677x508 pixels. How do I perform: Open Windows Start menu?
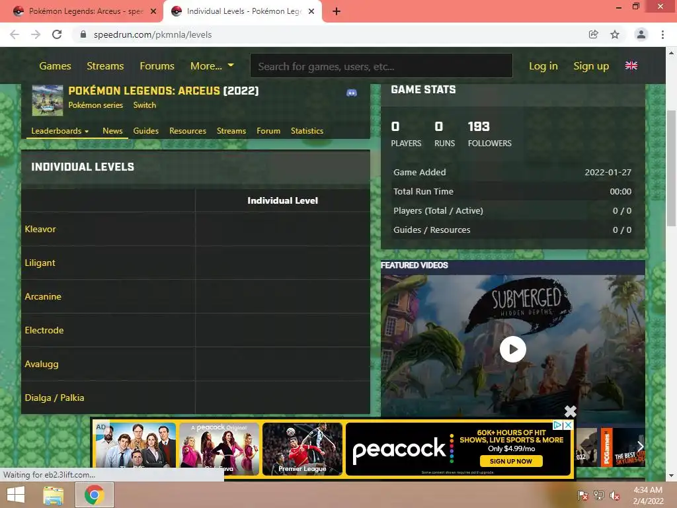pos(16,495)
